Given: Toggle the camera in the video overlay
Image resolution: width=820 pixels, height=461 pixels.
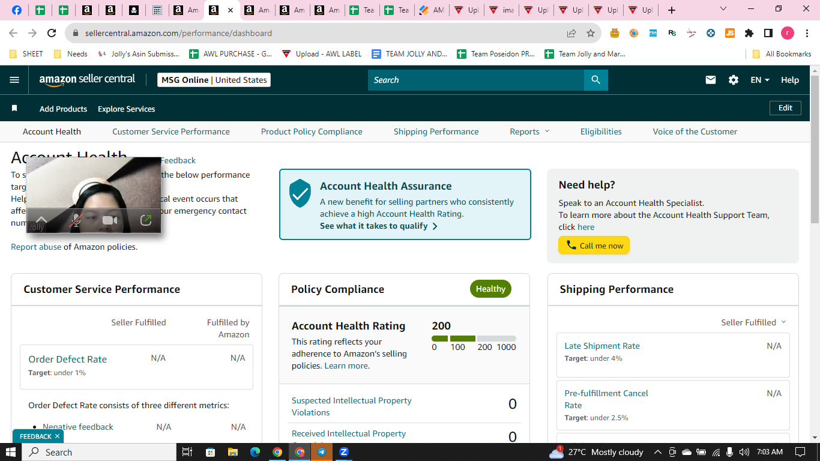Looking at the screenshot, I should point(110,220).
